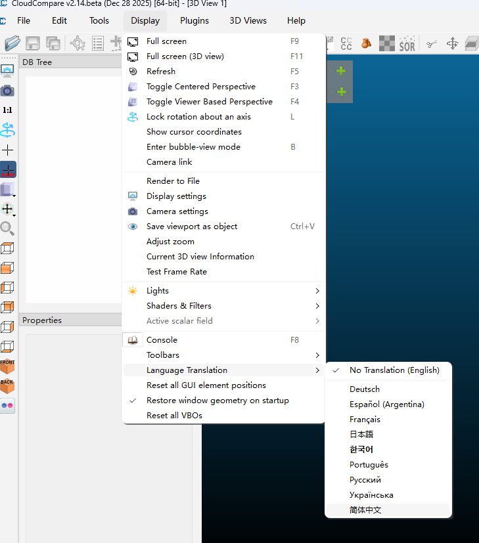This screenshot has width=479, height=543.
Task: Click the 1:1 zoom icon
Action: click(8, 110)
